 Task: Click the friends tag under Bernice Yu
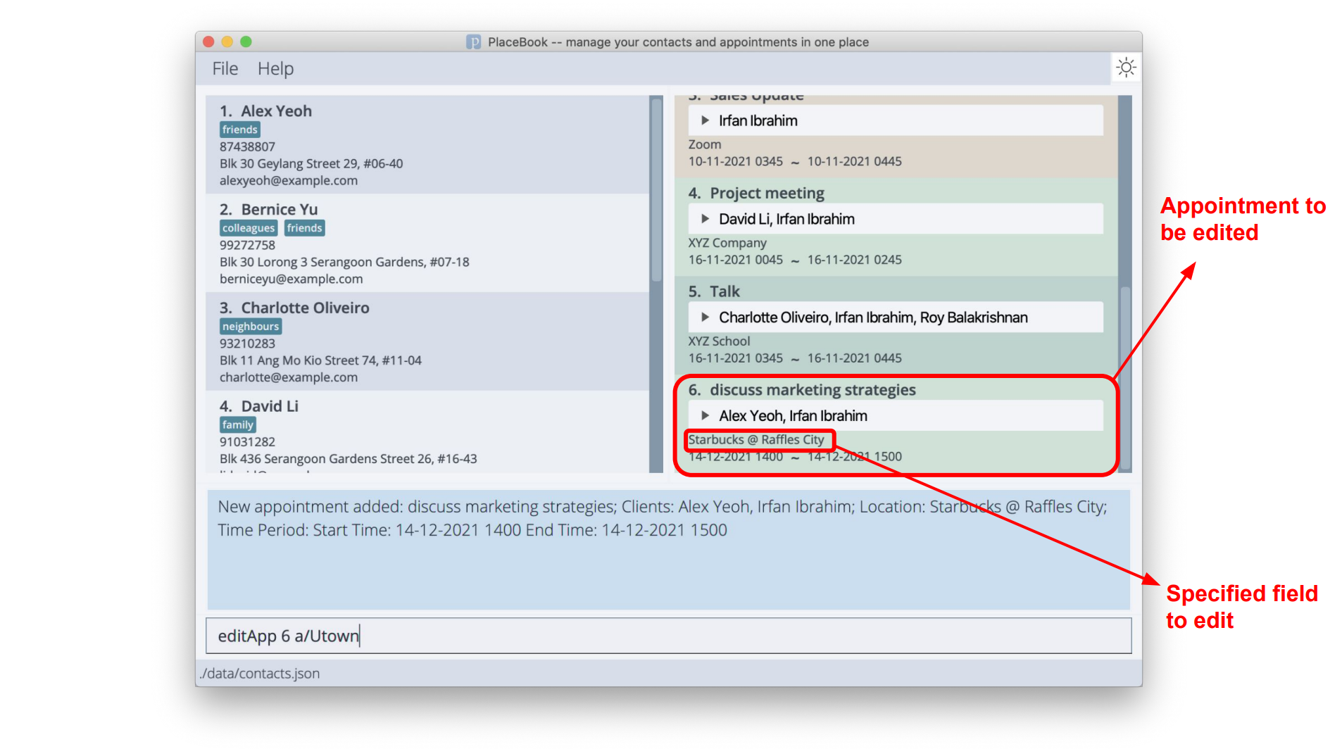[305, 228]
